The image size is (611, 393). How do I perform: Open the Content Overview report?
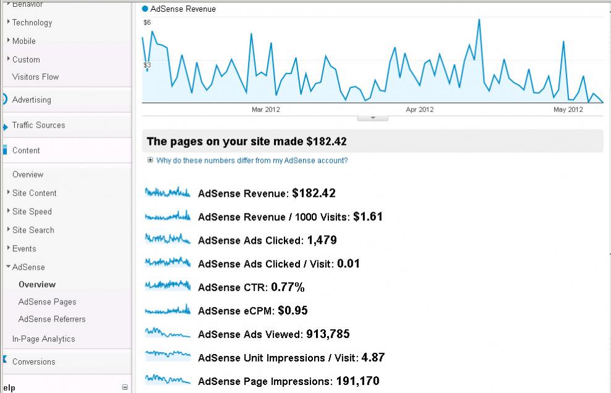28,175
